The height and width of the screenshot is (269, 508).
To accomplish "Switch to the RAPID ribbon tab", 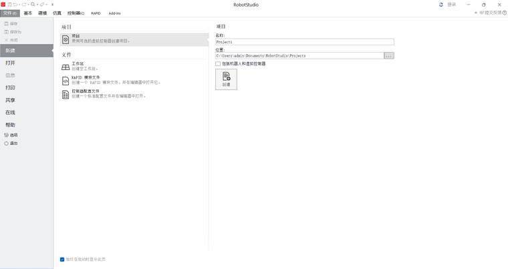I will coord(96,13).
